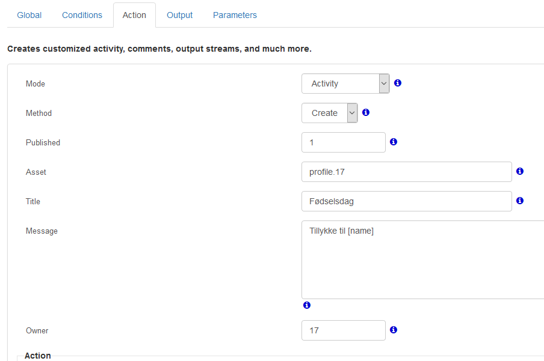Switch to the Global tab
This screenshot has height=361, width=544.
[29, 15]
